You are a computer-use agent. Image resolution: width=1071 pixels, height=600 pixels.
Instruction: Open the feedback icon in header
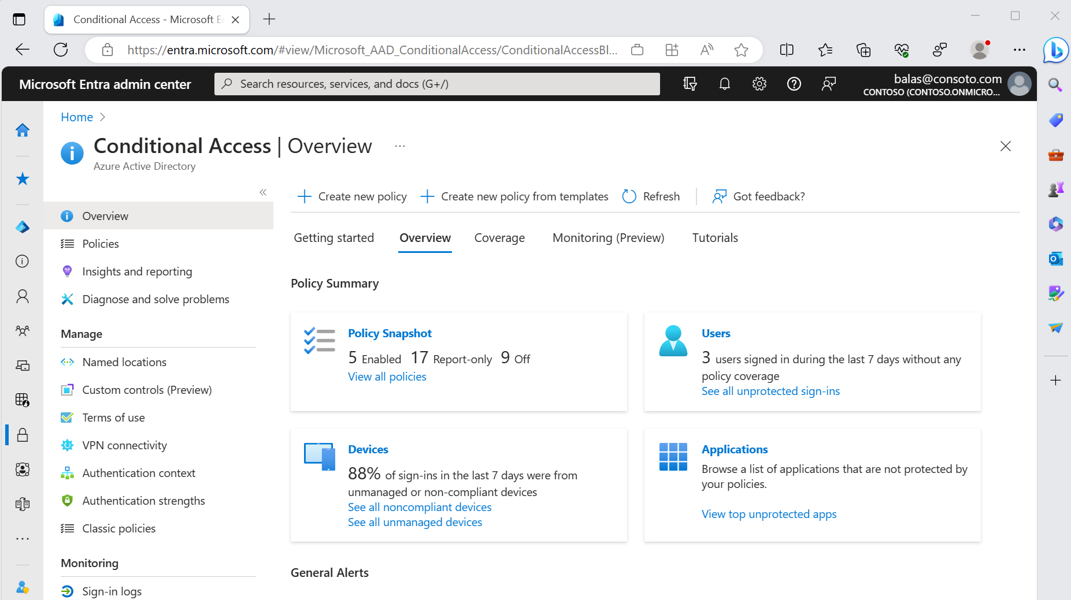[829, 84]
